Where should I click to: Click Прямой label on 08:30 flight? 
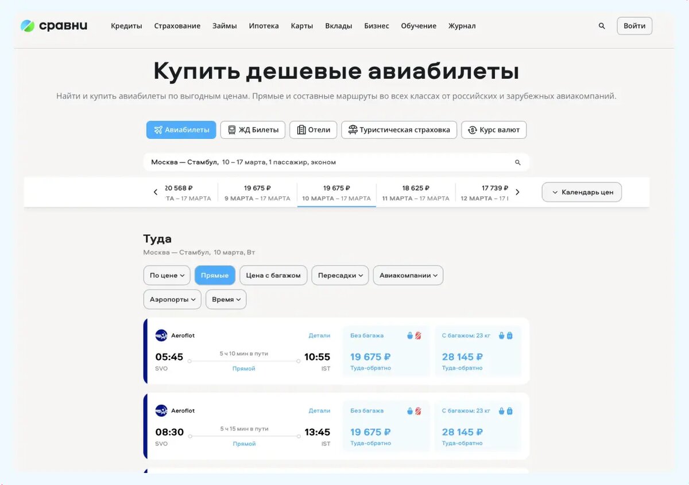pos(244,444)
